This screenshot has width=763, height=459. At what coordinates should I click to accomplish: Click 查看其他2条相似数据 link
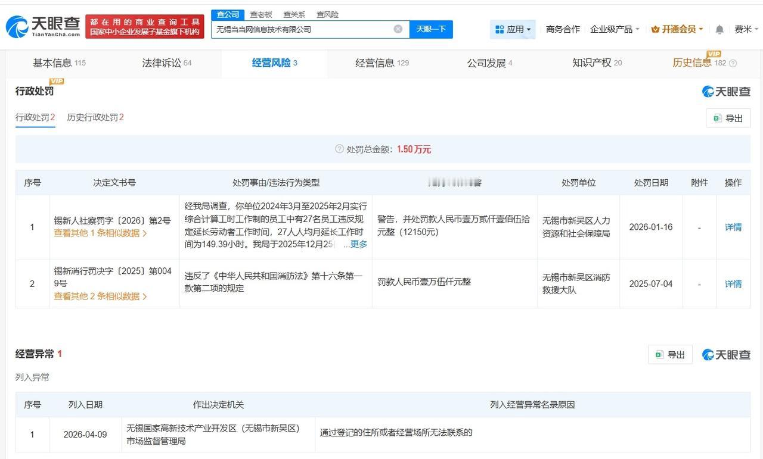pos(100,296)
